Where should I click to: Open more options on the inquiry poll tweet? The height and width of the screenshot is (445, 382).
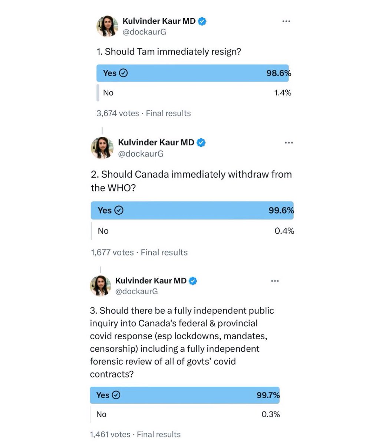tap(274, 281)
